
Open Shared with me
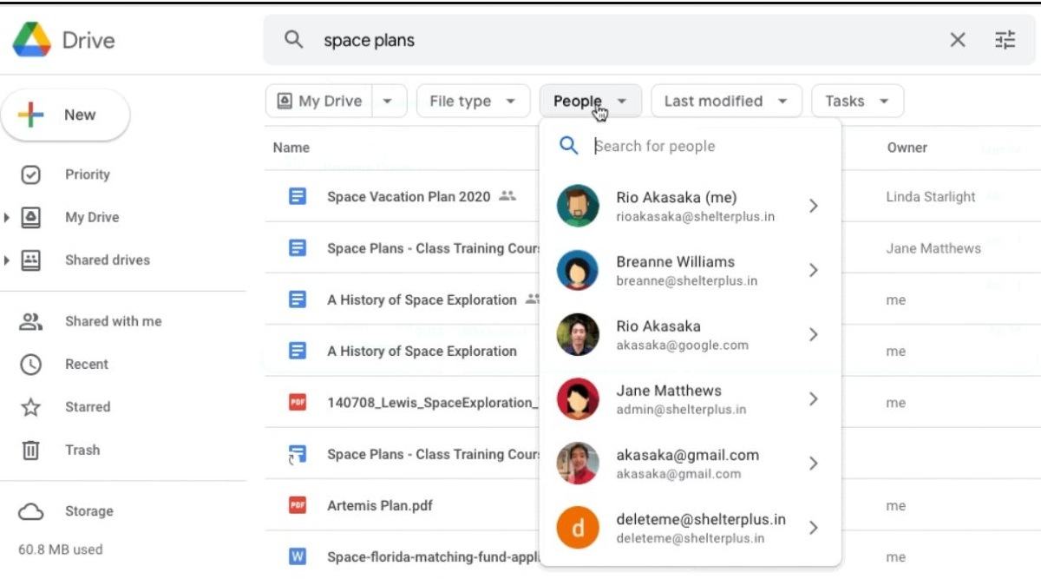(x=113, y=321)
